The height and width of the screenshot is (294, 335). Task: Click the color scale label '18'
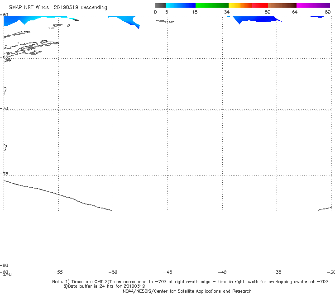pos(195,12)
